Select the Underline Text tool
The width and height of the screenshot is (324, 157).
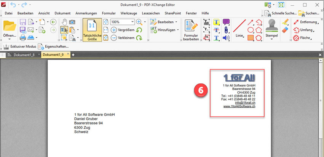[216, 38]
